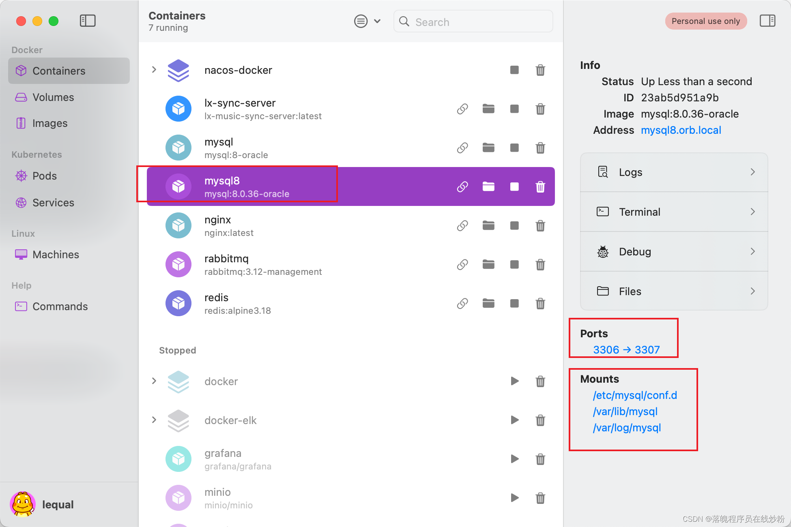The image size is (791, 527).
Task: Open link for mysql8 container
Action: [x=462, y=187]
